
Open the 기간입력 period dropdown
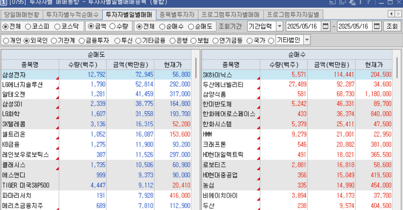point(280,26)
